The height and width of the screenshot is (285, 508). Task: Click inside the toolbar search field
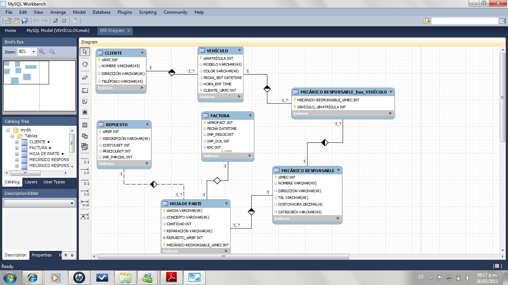[464, 21]
